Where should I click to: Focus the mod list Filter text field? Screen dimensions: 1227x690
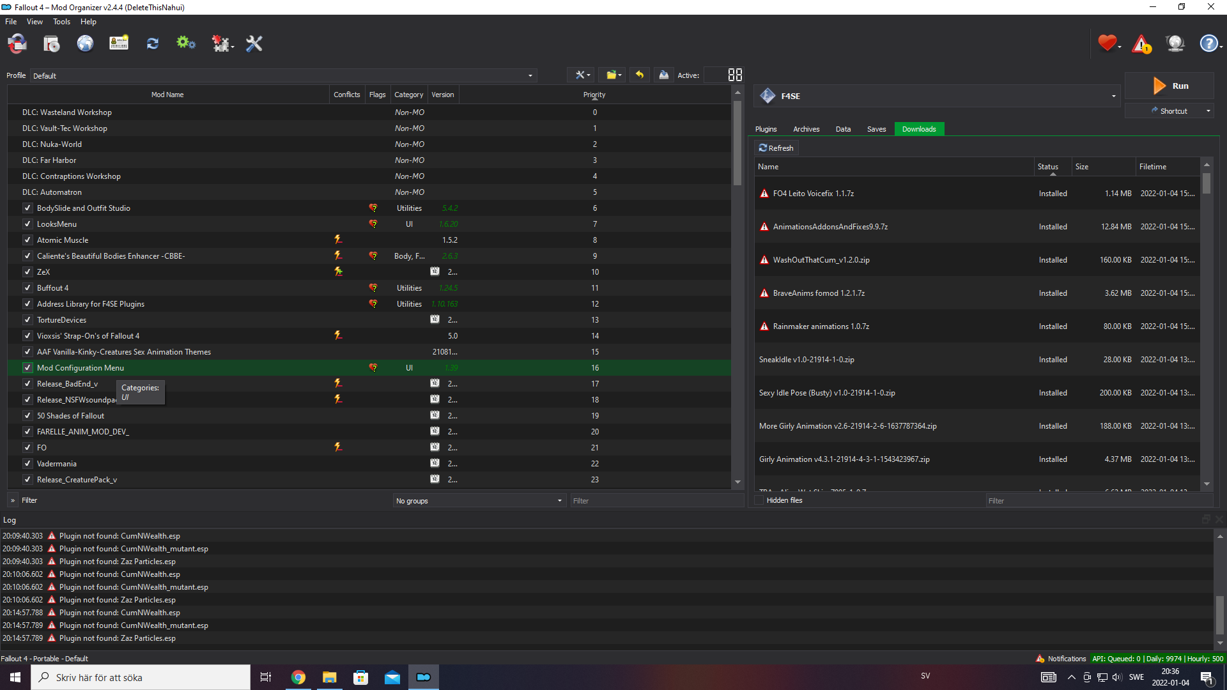tap(657, 500)
